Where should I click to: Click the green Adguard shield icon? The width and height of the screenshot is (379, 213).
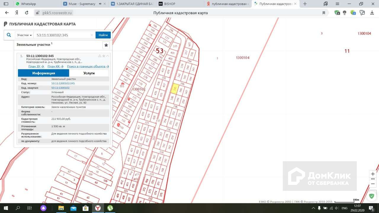(371, 196)
